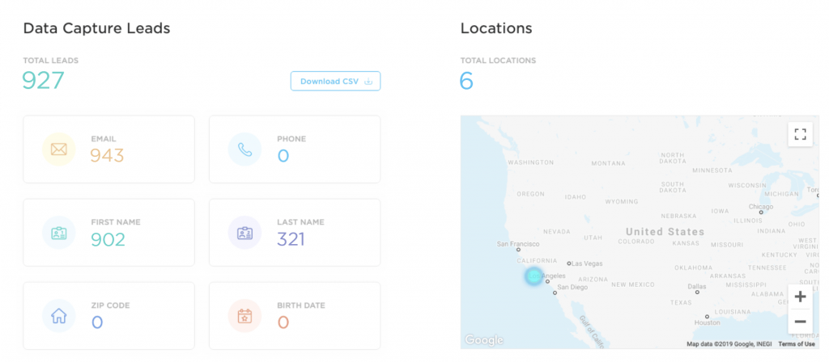Viewport: 829px width, 362px height.
Task: Click the EMAIL label
Action: [104, 139]
